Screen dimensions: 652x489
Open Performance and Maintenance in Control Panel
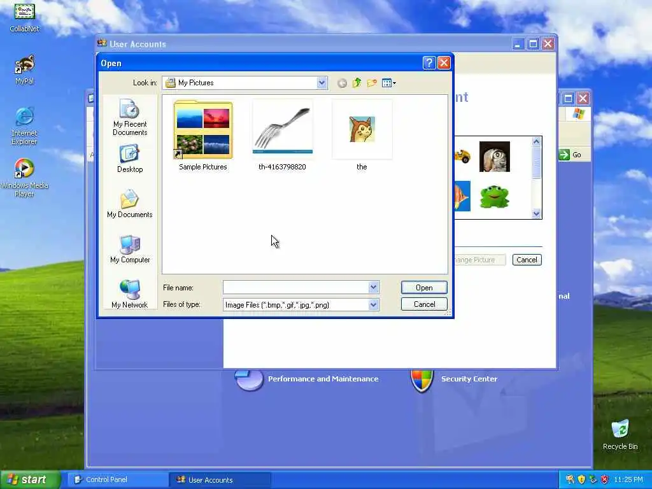click(323, 379)
